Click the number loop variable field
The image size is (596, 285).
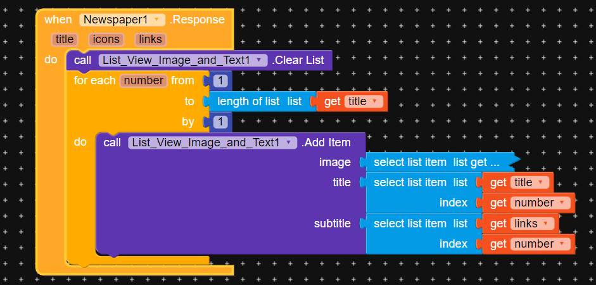[144, 80]
